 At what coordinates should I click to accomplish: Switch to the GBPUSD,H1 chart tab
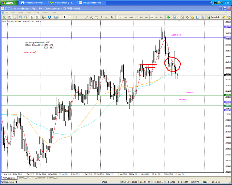coord(54,178)
